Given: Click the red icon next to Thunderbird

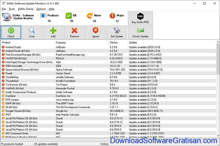Looking at the screenshot, I should tap(3, 81).
